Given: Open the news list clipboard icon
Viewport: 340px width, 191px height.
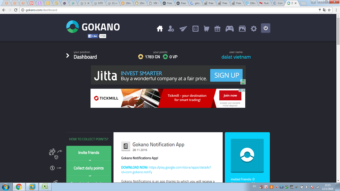Looking at the screenshot, I should (195, 28).
